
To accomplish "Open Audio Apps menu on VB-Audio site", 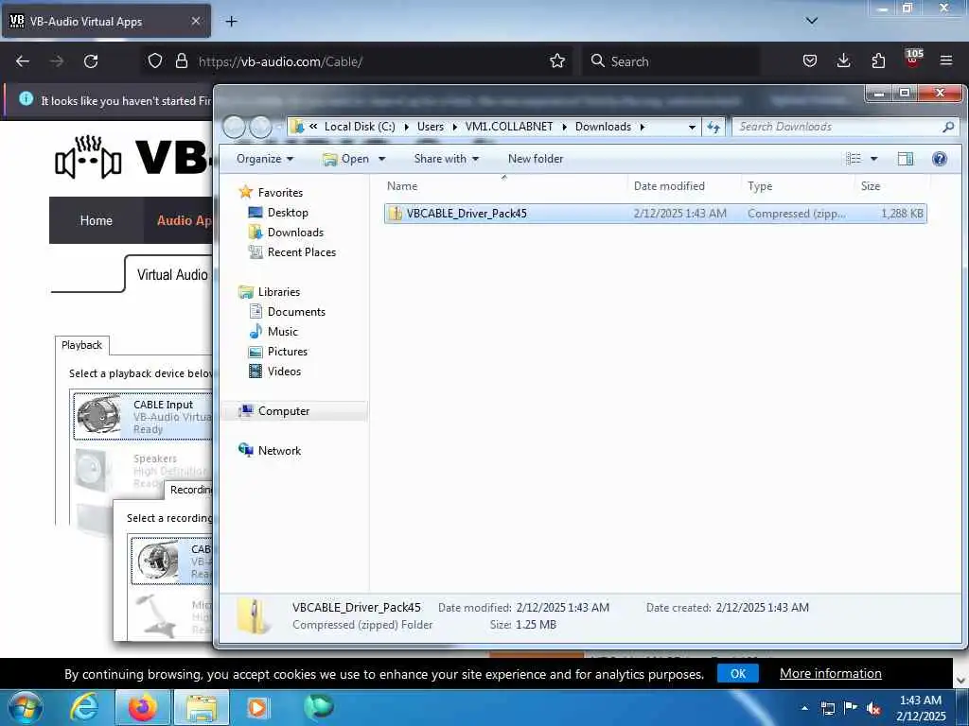I will click(185, 220).
